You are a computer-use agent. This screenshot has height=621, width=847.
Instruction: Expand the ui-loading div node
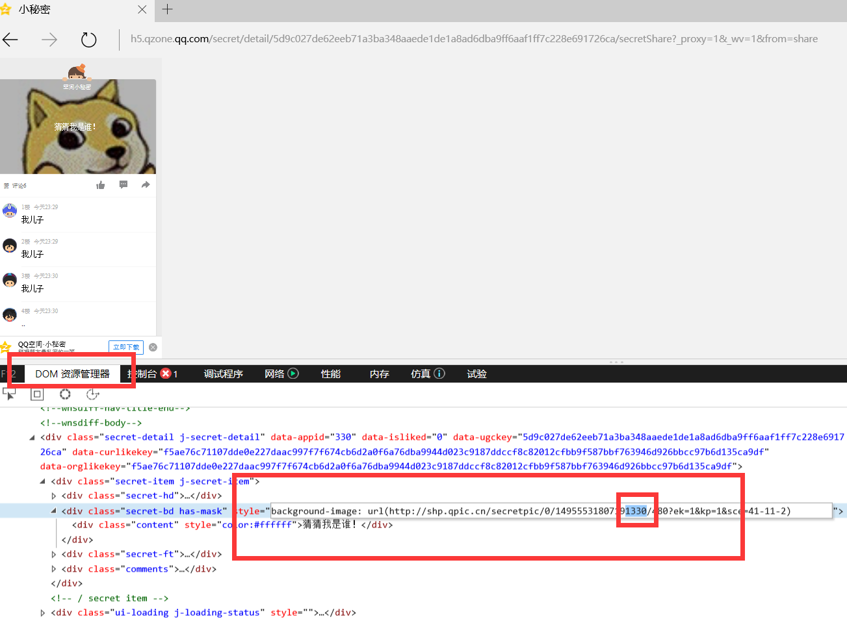(x=43, y=613)
